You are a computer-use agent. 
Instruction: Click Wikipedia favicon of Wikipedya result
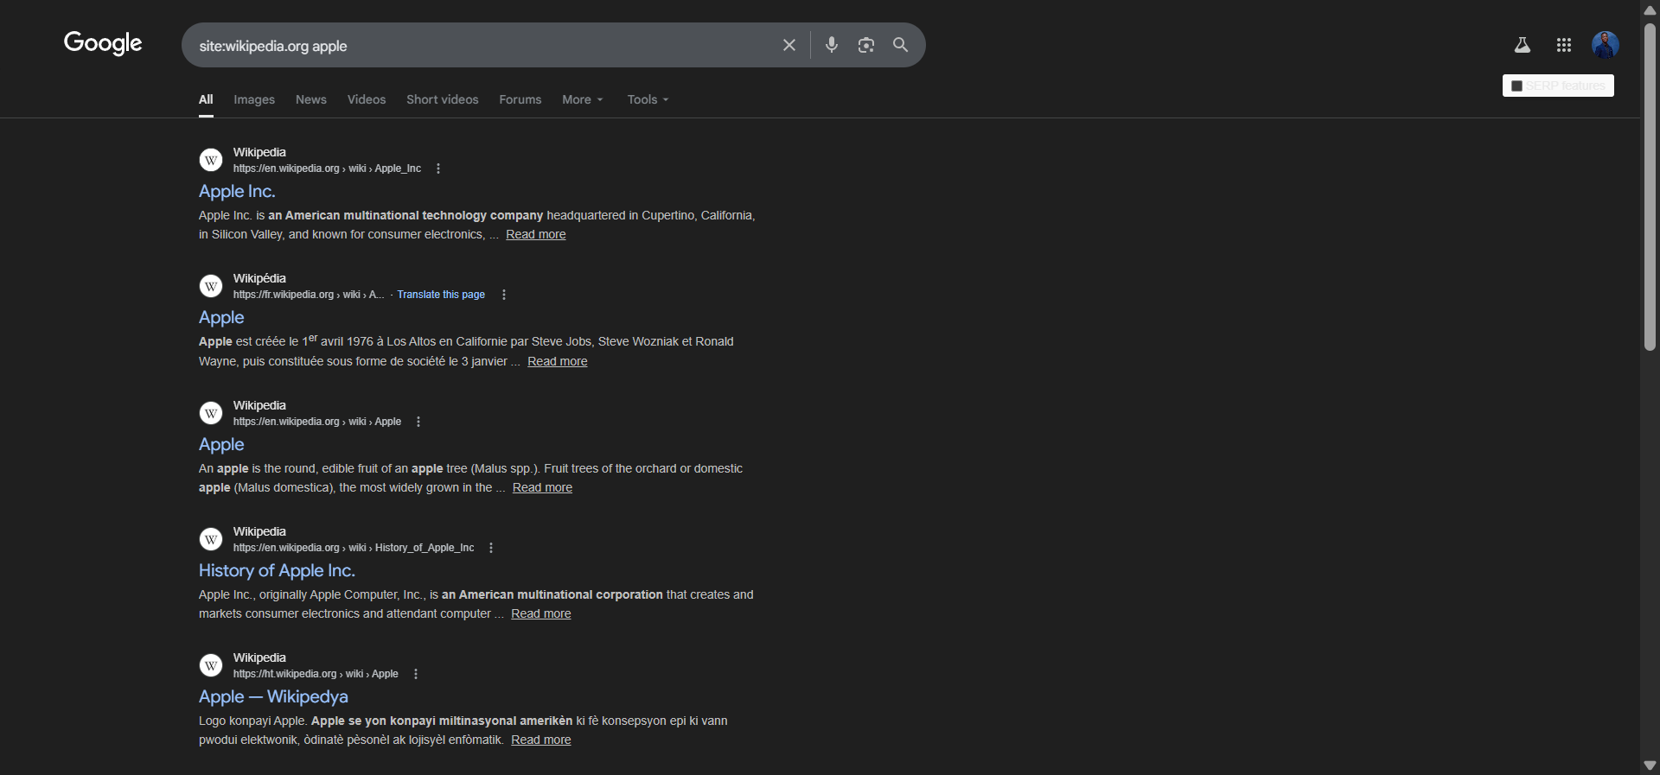pyautogui.click(x=211, y=665)
